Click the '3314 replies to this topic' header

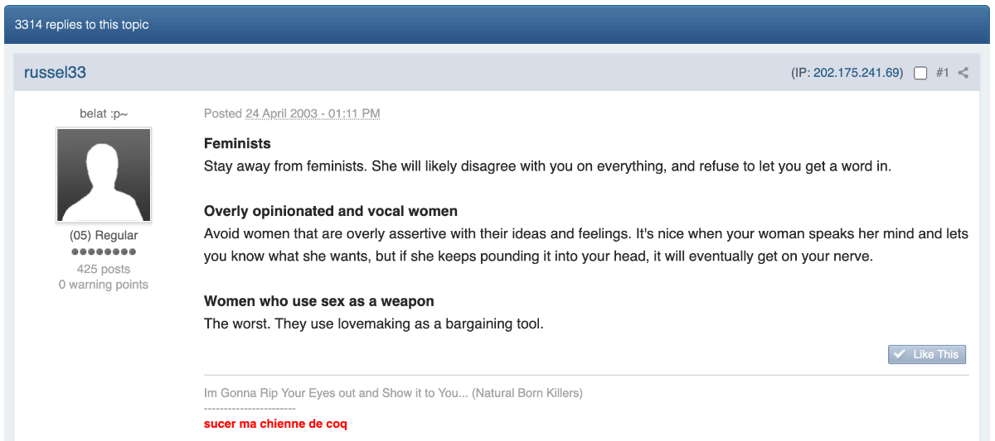pyautogui.click(x=82, y=25)
